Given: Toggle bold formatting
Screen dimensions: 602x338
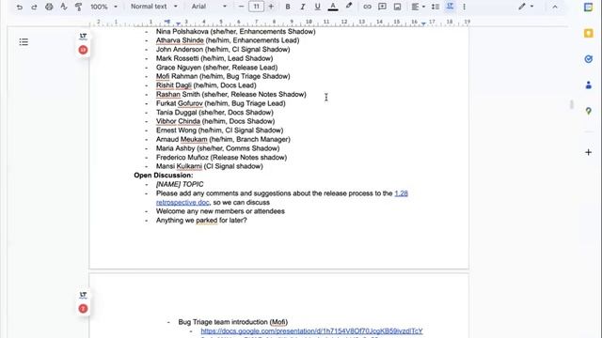Looking at the screenshot, I should tap(288, 7).
